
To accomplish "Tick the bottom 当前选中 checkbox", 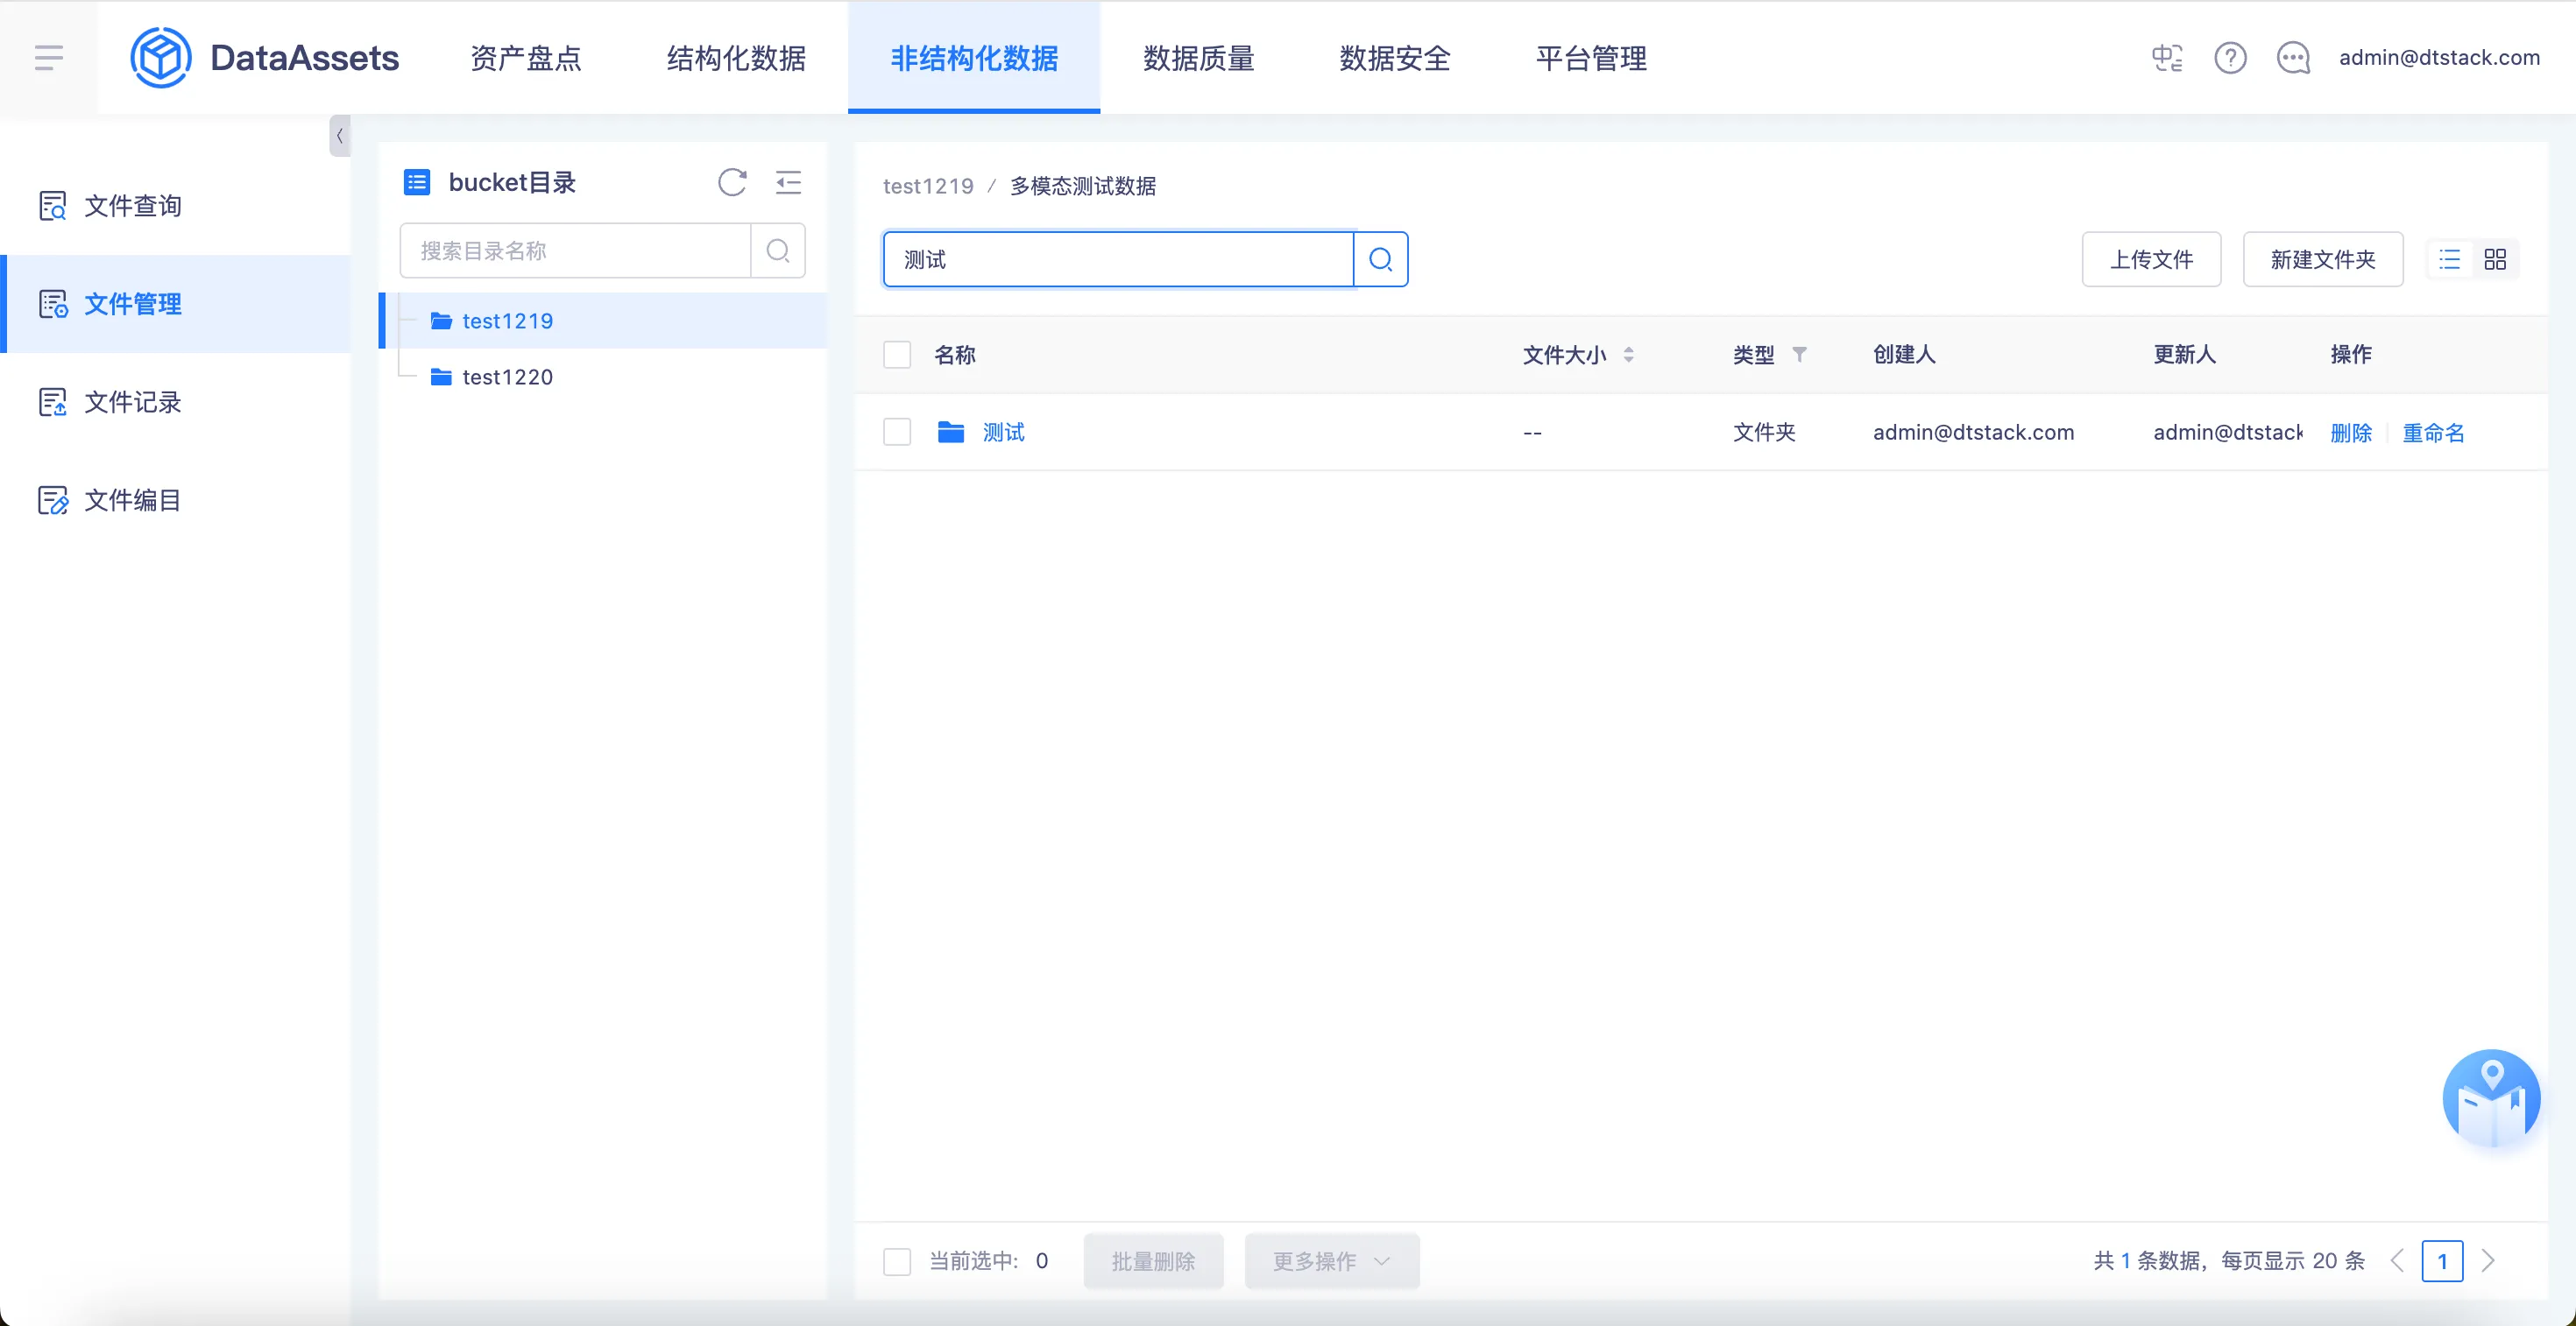I will point(897,1261).
